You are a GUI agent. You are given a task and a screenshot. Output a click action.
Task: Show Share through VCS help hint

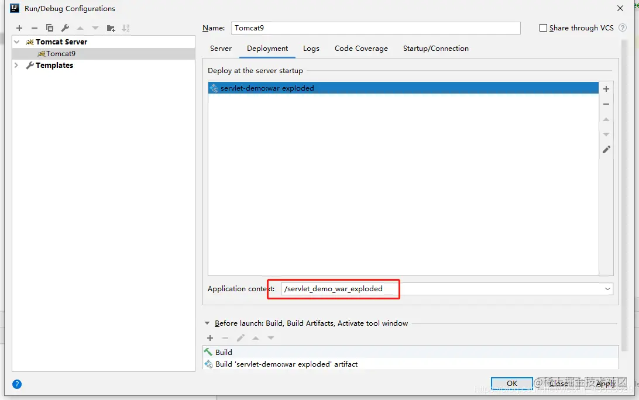tap(622, 27)
